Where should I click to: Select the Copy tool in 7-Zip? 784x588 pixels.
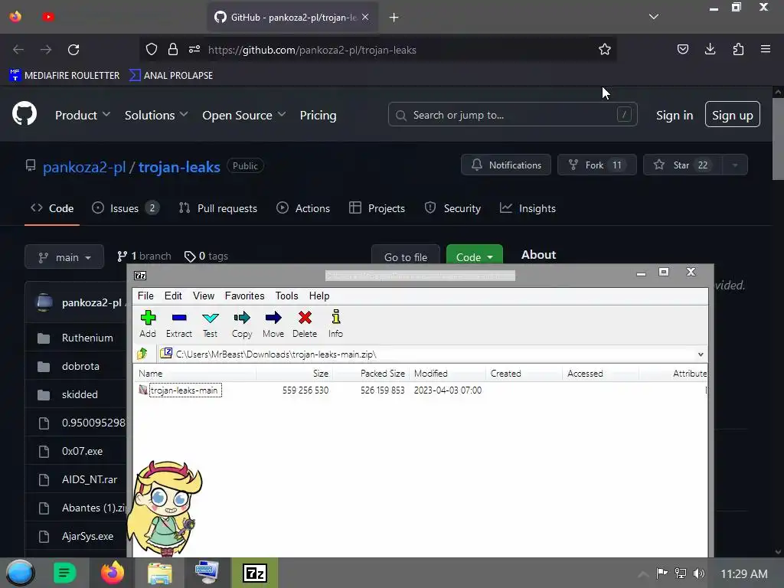(x=242, y=324)
